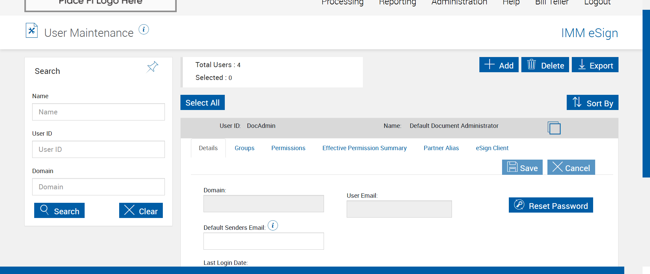Screen dimensions: 650x274
Task: Click the User Maintenance page icon
Action: point(31,31)
